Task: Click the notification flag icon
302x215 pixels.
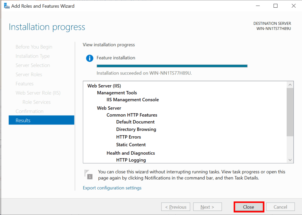Action: (88, 174)
